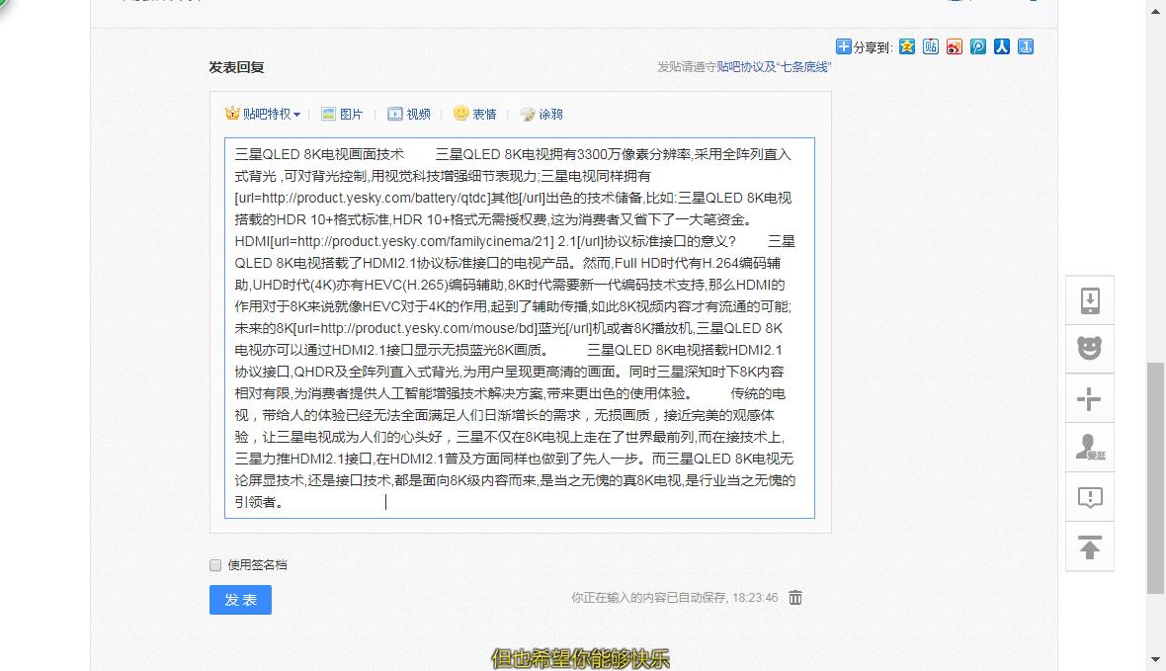This screenshot has height=671, width=1166.
Task: Click the last blue share icon
Action: click(x=1026, y=46)
